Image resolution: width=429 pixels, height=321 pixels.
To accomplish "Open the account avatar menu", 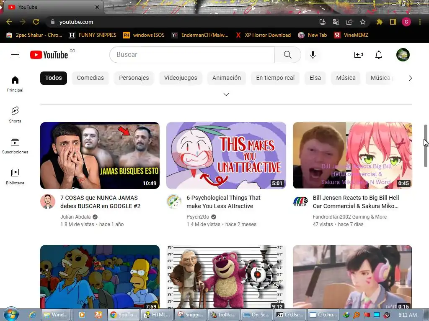I will (x=403, y=55).
